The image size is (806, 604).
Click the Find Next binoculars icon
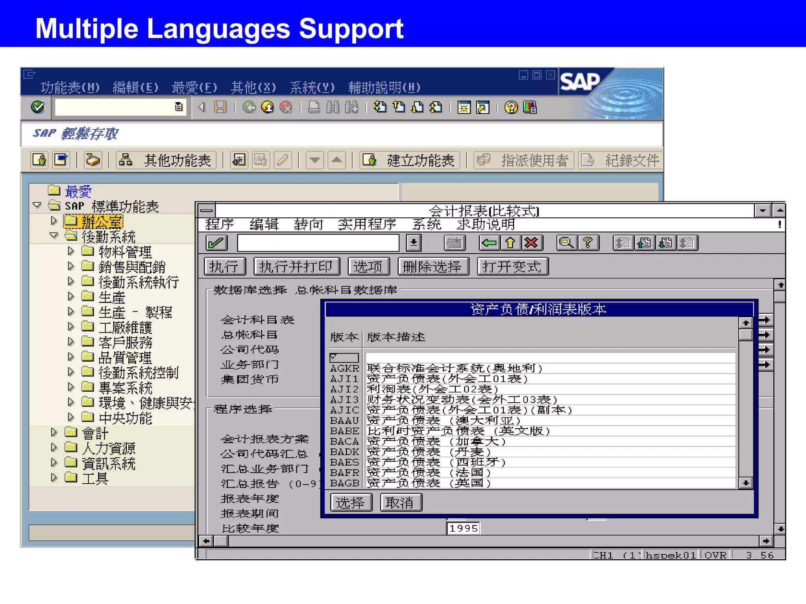point(351,107)
